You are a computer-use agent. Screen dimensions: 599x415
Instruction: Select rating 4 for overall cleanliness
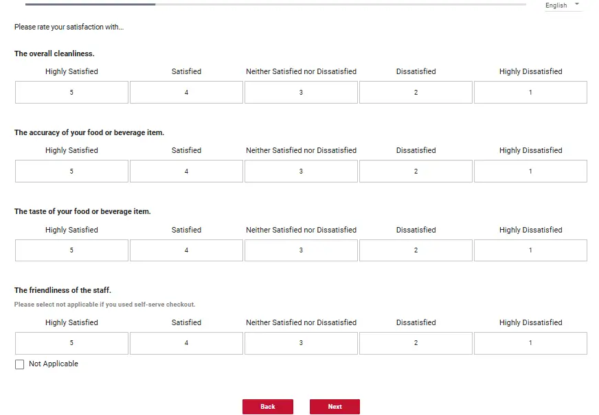[186, 93]
